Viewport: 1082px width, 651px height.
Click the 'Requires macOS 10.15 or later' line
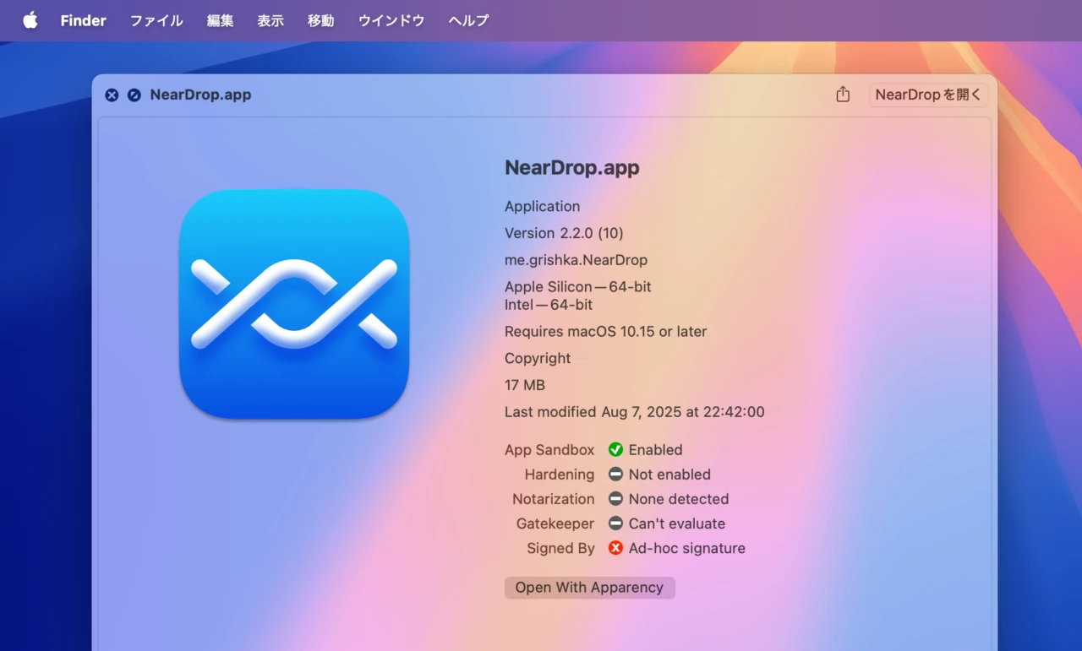(605, 331)
